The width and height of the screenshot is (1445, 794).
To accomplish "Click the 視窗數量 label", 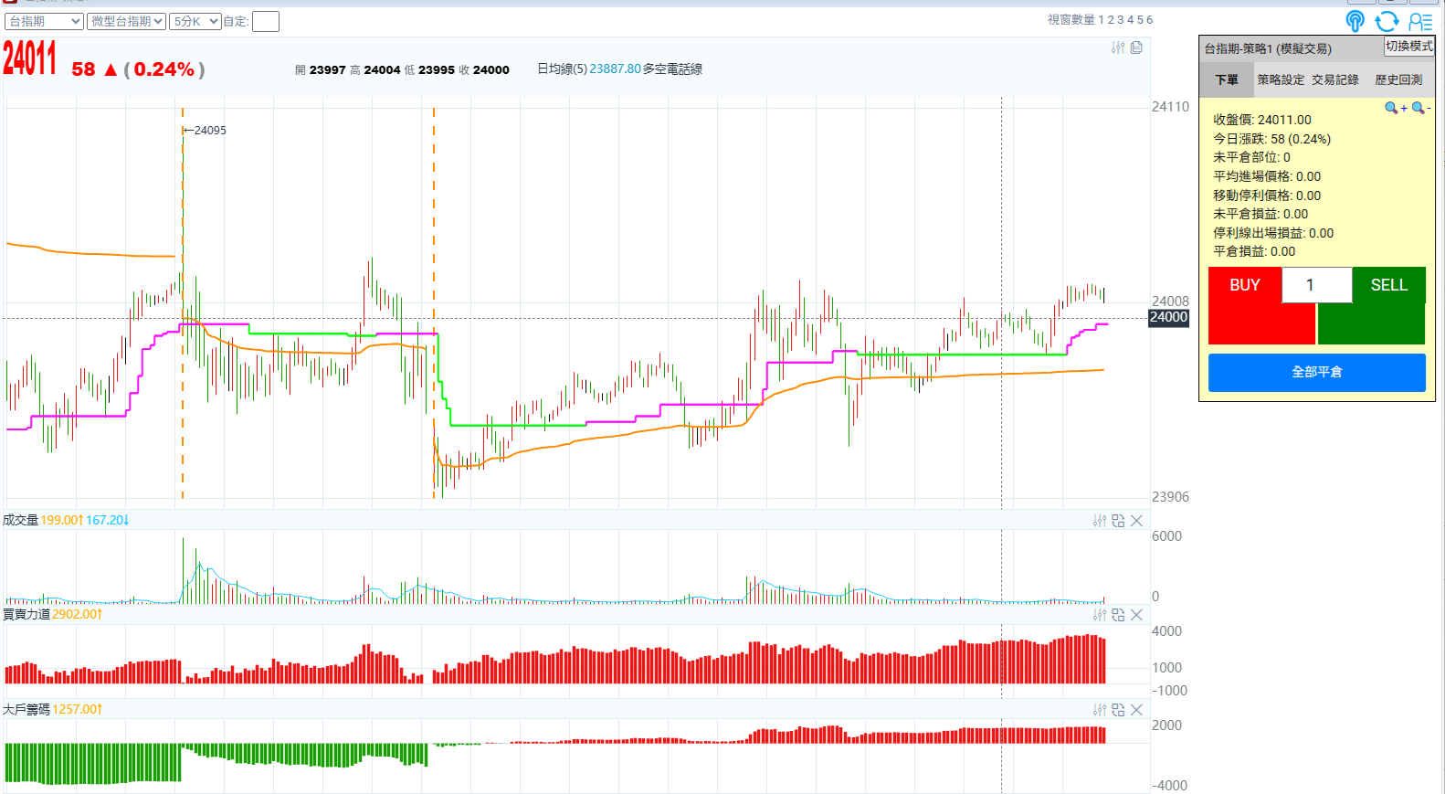I will (1071, 20).
